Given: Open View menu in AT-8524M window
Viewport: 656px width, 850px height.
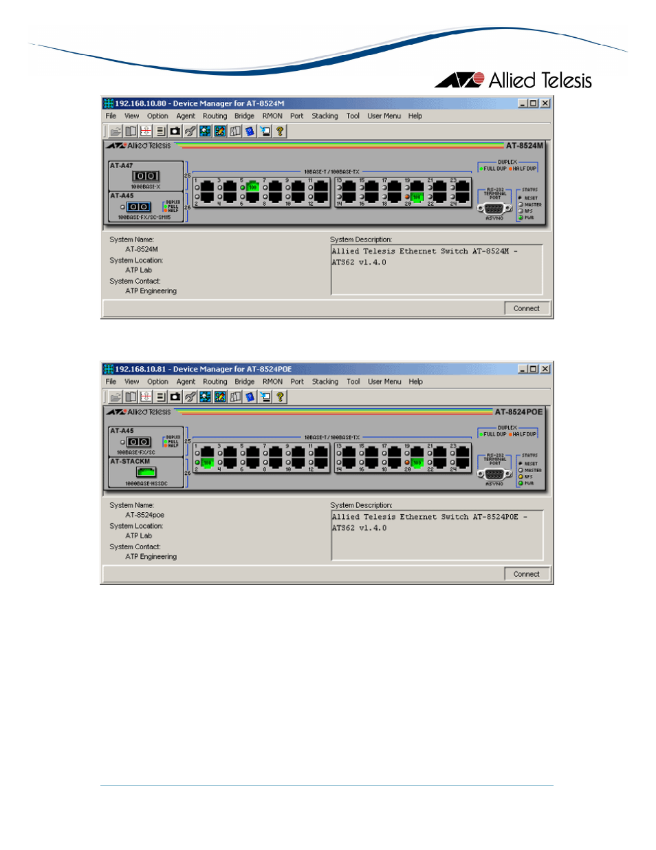Looking at the screenshot, I should (131, 116).
